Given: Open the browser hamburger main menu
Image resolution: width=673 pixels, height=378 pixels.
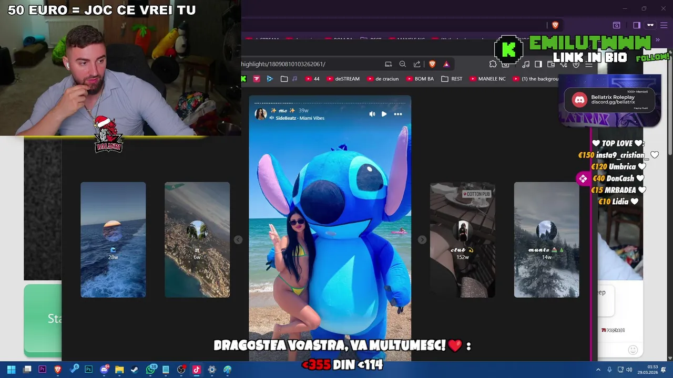Looking at the screenshot, I should [589, 64].
